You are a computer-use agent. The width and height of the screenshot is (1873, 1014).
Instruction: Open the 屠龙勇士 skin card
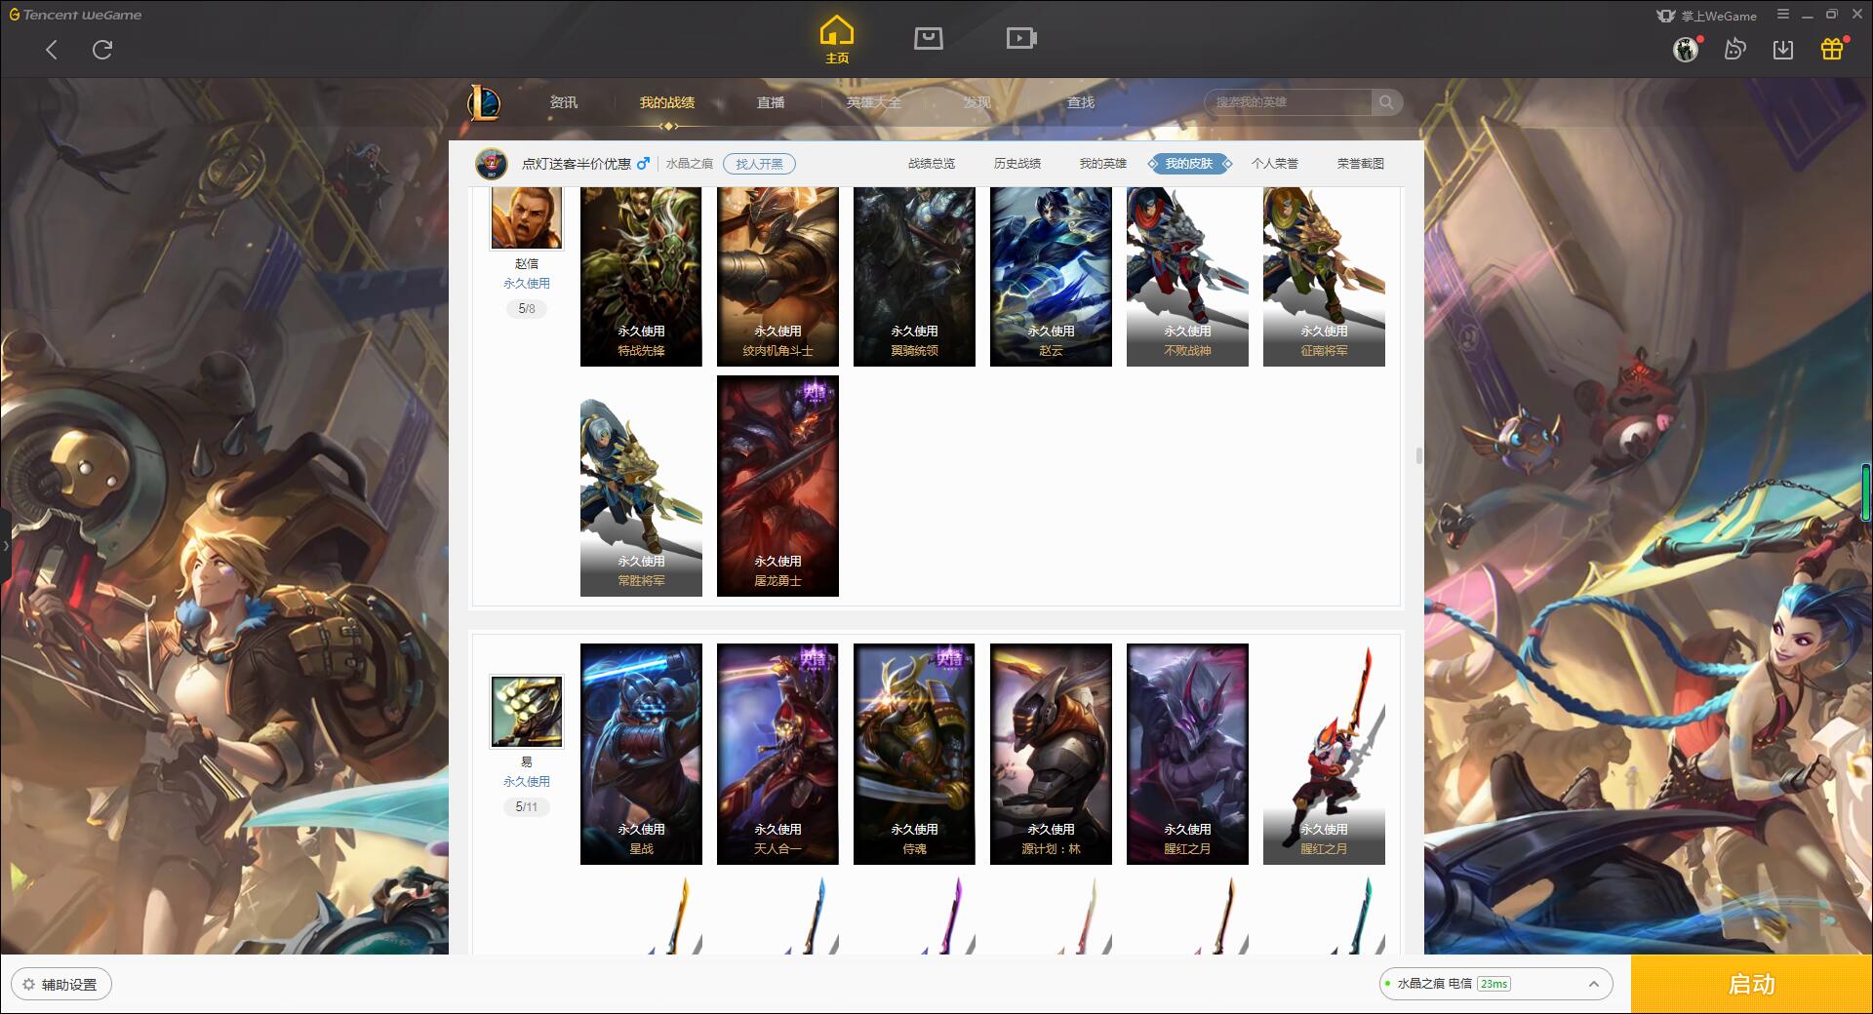(777, 486)
